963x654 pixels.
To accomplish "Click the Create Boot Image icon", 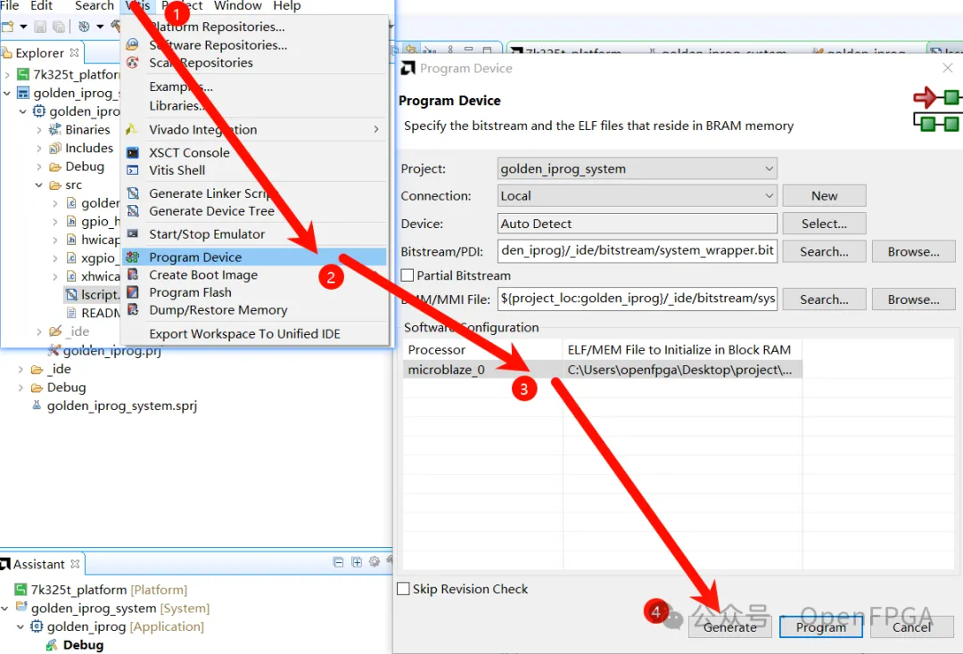I will click(x=133, y=275).
